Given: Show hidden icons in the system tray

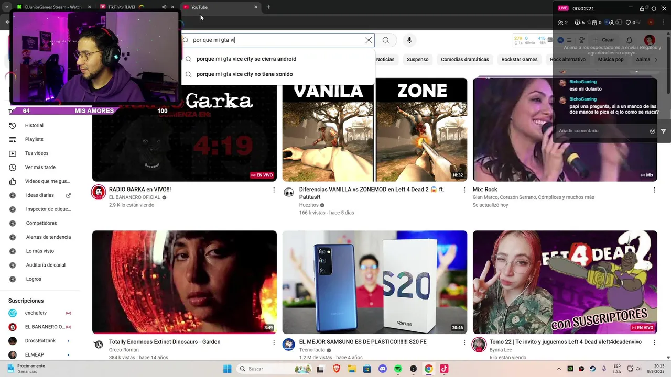Looking at the screenshot, I should pos(559,369).
